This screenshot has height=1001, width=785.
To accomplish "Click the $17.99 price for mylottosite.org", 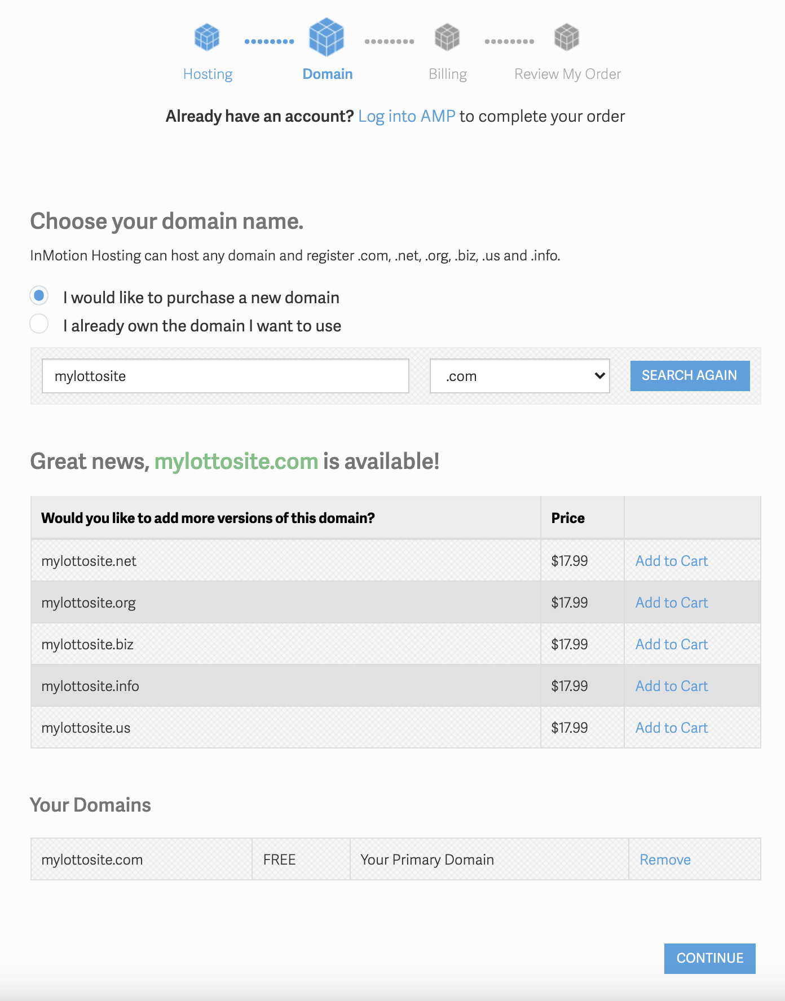I will pos(569,603).
